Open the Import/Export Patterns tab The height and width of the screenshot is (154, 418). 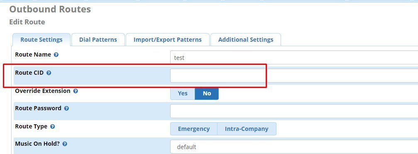point(168,40)
